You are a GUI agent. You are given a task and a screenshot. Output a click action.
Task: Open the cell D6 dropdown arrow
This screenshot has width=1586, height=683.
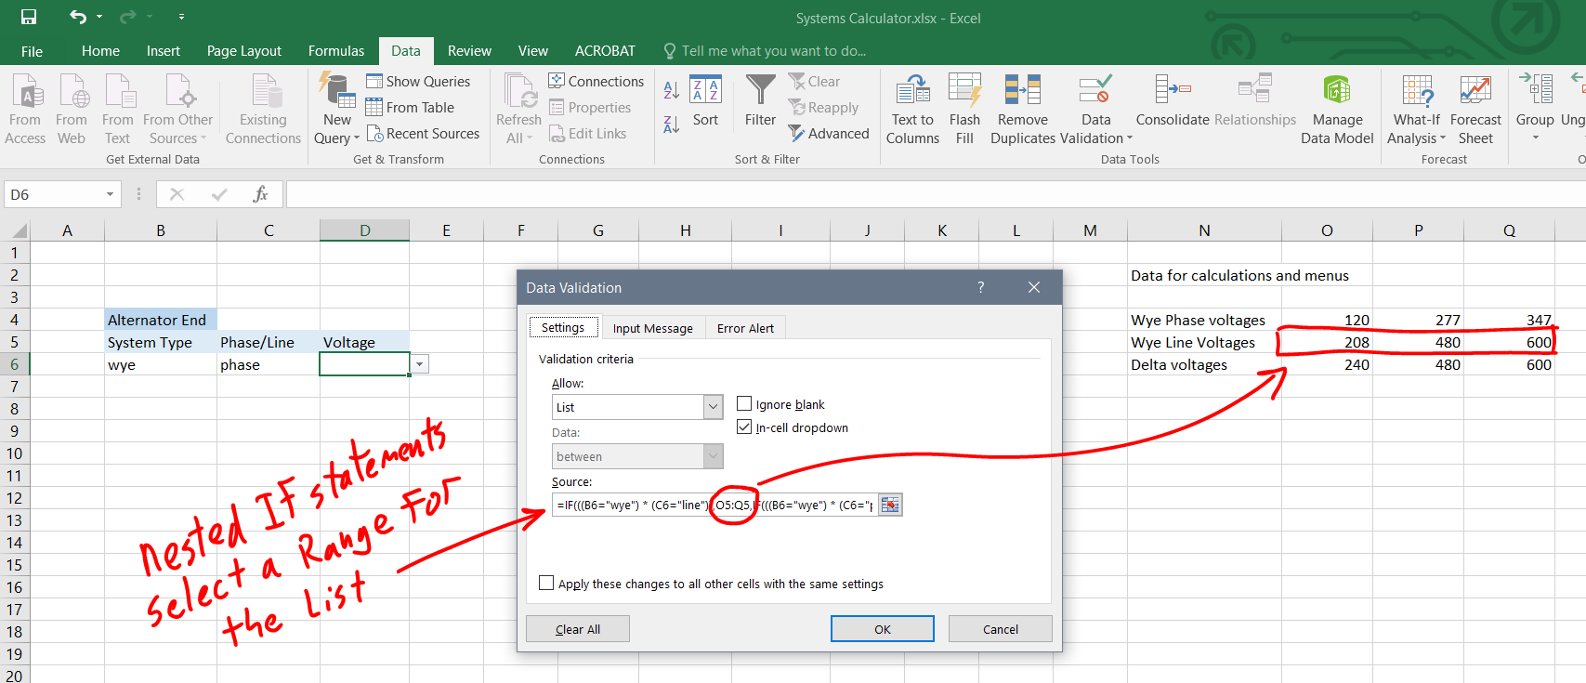[420, 364]
